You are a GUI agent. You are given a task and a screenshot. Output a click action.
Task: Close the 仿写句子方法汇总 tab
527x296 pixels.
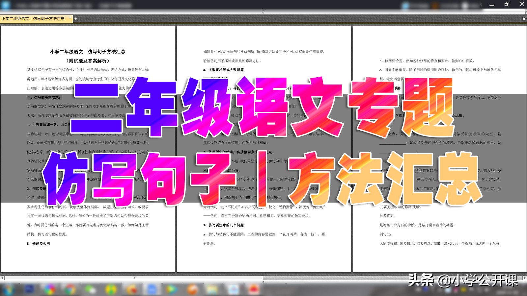(70, 19)
